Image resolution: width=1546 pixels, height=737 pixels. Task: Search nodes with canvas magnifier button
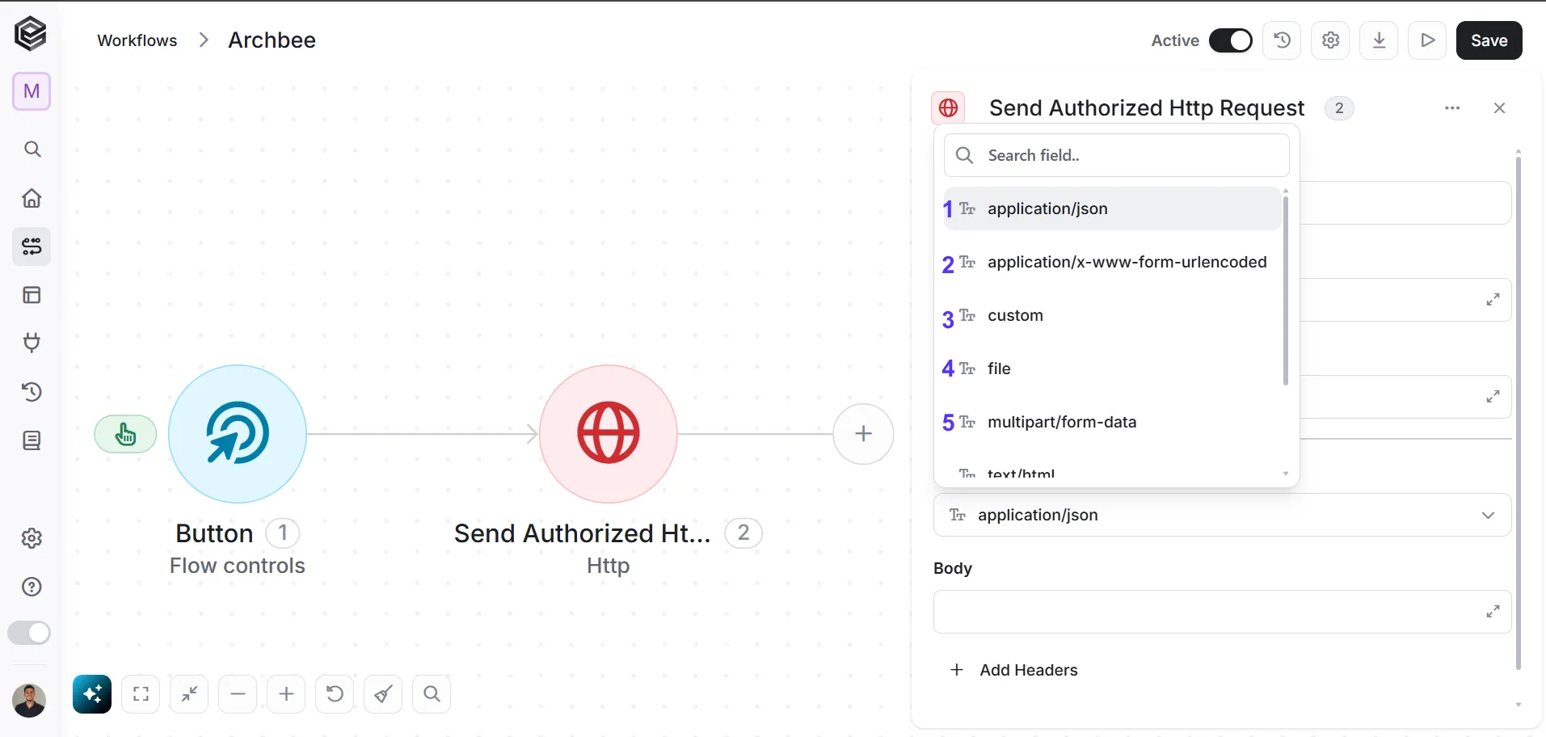pos(432,694)
